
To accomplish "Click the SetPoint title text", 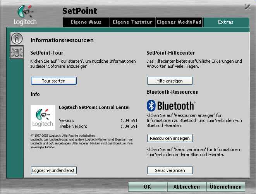I will (x=80, y=11).
